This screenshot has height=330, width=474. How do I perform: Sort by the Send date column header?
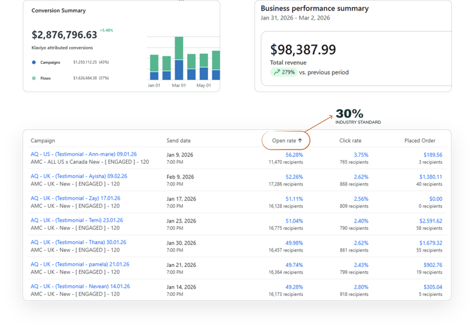[178, 140]
